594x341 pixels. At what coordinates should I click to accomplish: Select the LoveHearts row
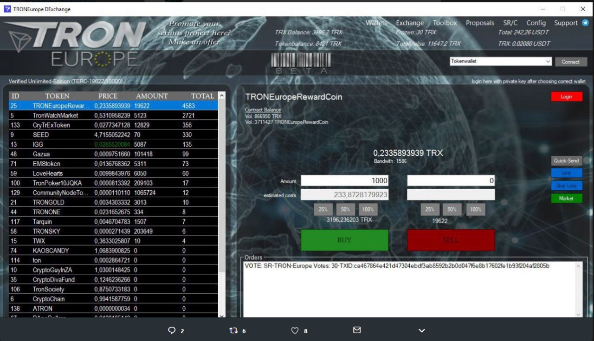pos(113,174)
